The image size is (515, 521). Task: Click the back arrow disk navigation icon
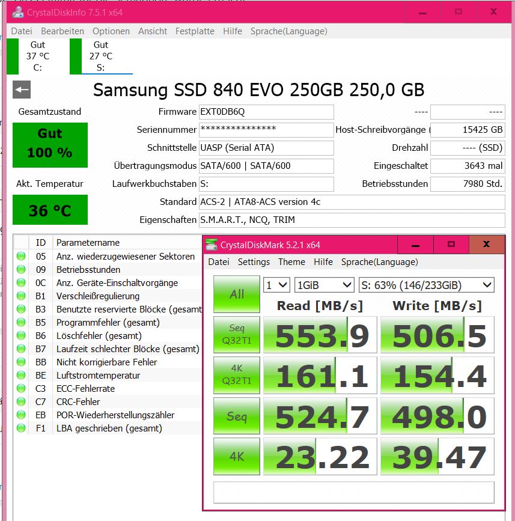[x=22, y=90]
